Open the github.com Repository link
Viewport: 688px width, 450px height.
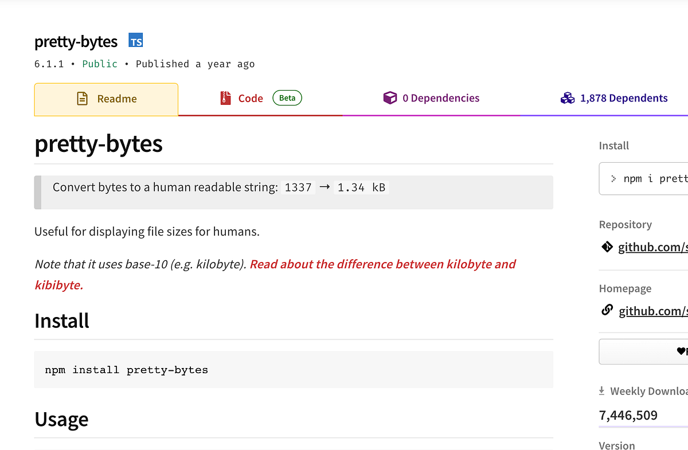(x=652, y=246)
